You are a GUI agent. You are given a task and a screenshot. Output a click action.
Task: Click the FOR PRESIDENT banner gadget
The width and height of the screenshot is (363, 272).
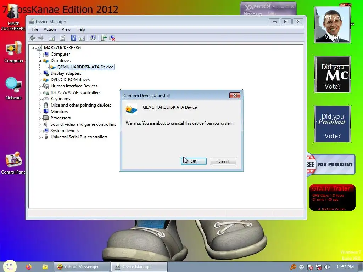coord(331,164)
